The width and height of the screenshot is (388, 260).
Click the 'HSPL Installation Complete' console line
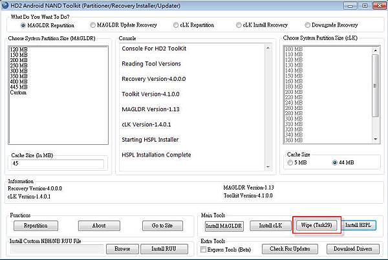[x=156, y=155]
